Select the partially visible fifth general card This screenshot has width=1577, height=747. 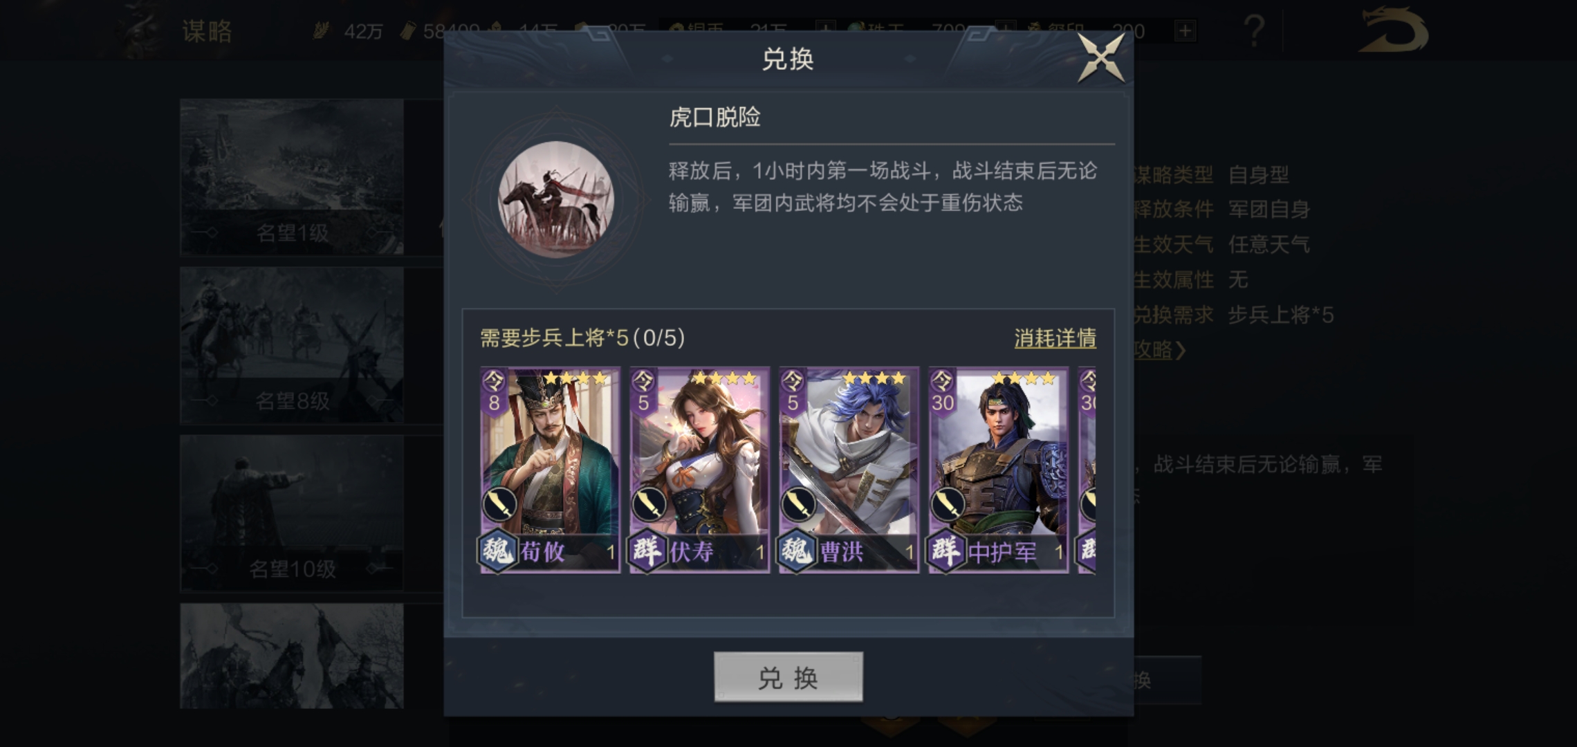[x=1087, y=470]
